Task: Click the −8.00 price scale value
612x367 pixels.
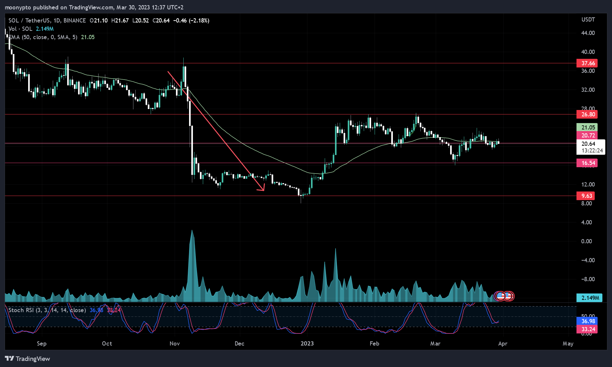Action: [588, 279]
